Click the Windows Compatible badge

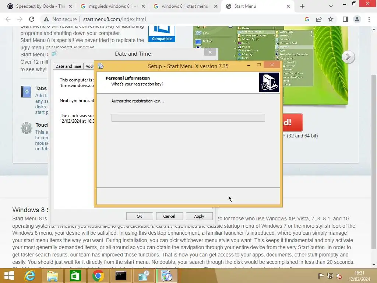tap(162, 34)
